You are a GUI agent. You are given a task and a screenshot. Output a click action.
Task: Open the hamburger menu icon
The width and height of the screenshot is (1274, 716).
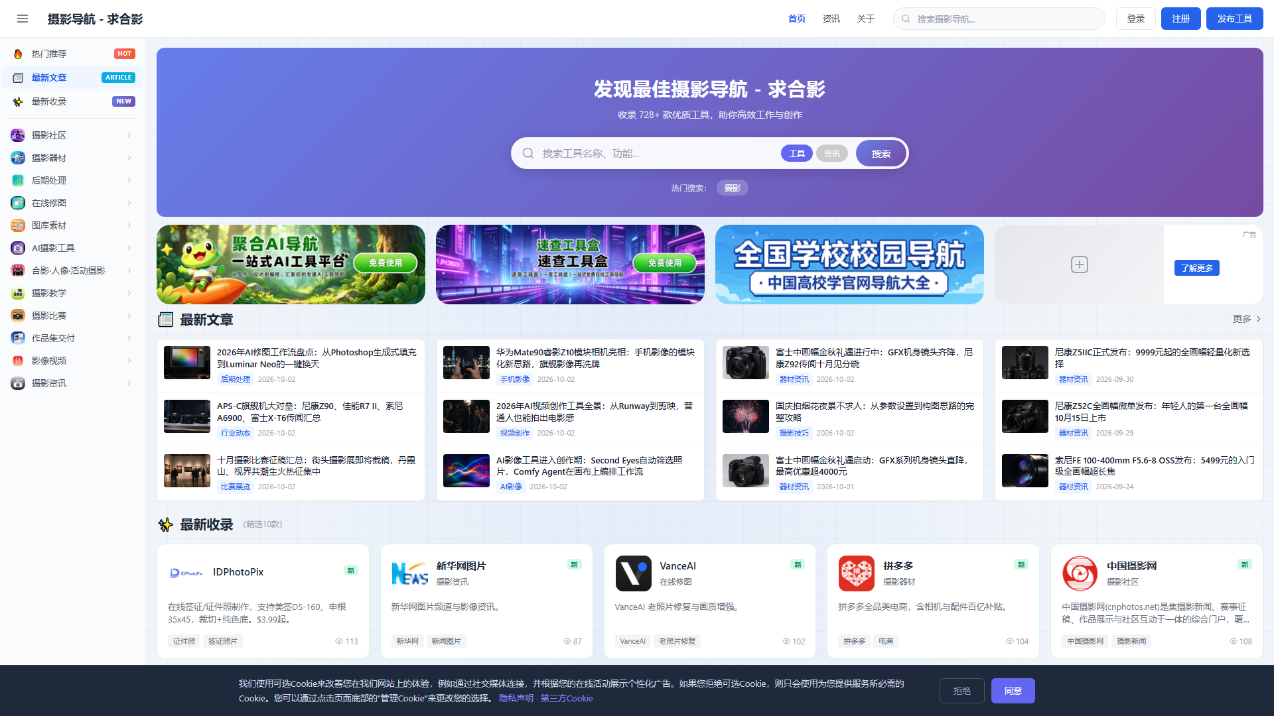coord(23,19)
